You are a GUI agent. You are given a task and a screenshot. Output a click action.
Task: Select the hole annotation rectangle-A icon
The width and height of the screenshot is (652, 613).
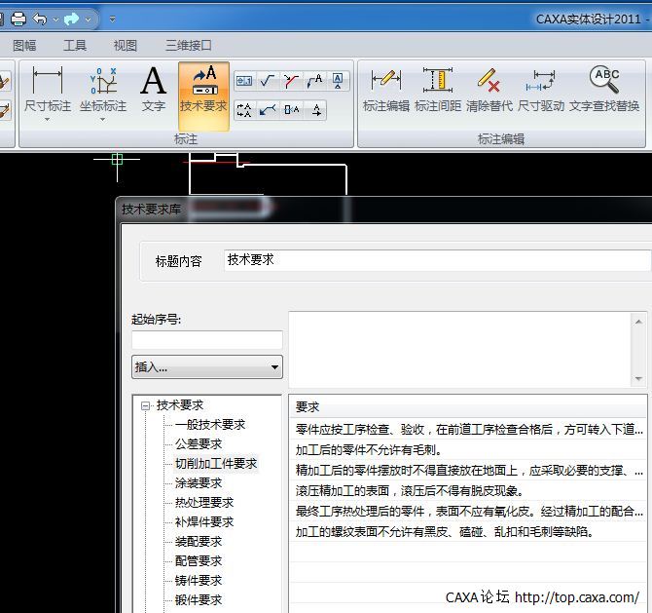292,110
